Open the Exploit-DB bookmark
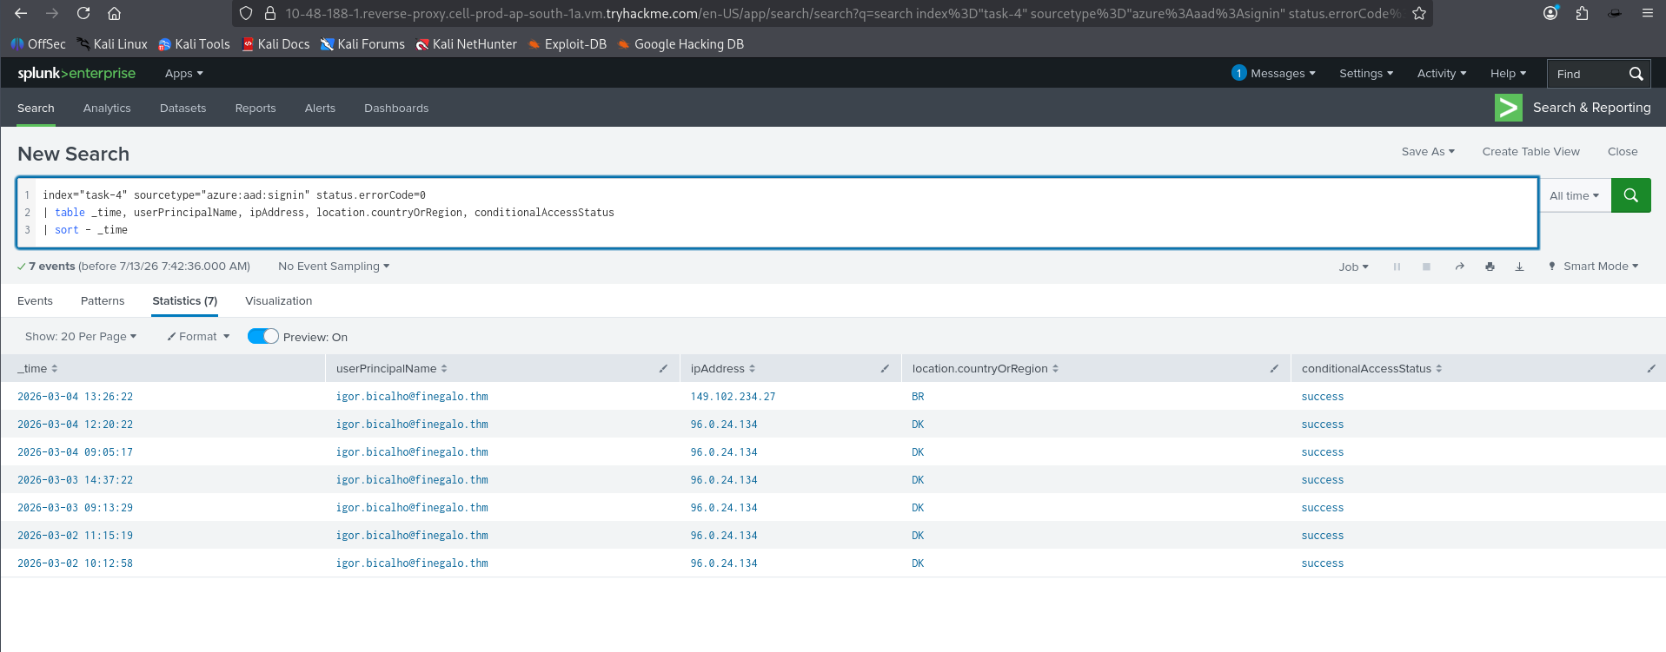Viewport: 1666px width, 652px height. (568, 44)
